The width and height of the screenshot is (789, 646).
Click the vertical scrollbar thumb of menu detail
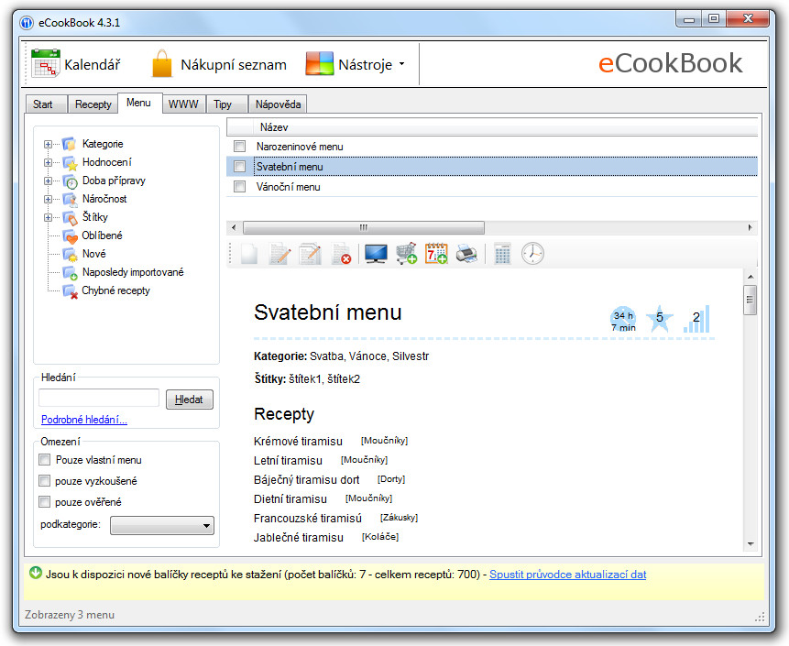point(750,300)
